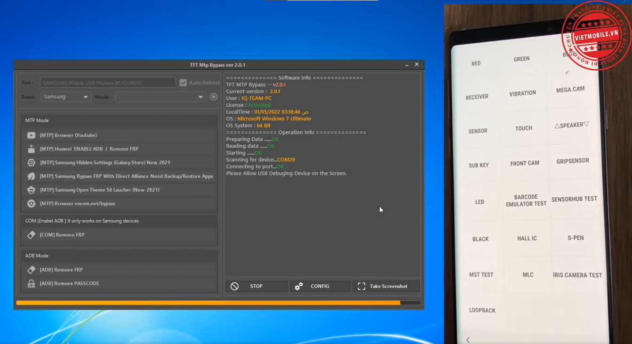Tap LED on the phone test menu
This screenshot has height=344, width=632.
(x=480, y=202)
